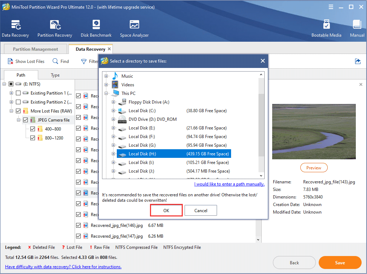Click the Find search icon
This screenshot has height=274, width=367.
pyautogui.click(x=55, y=61)
